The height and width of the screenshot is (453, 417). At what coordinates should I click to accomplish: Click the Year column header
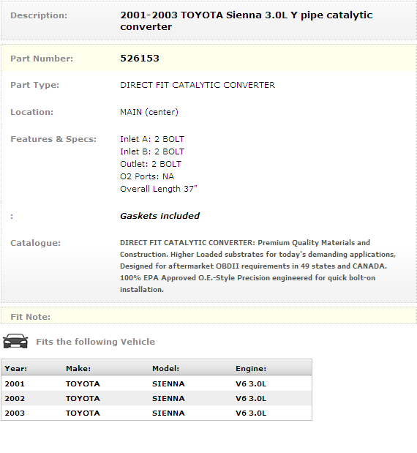(16, 368)
